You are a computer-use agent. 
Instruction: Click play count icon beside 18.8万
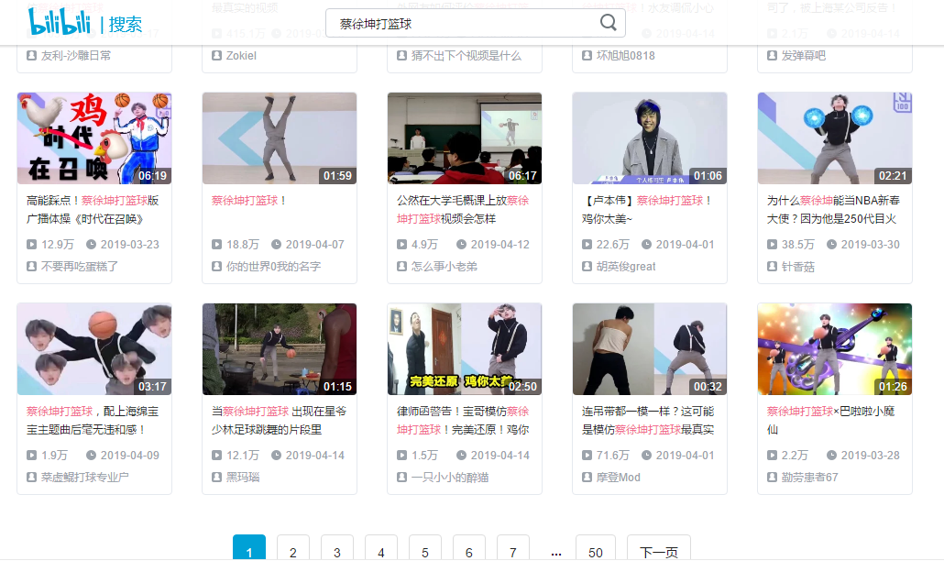[x=216, y=245]
